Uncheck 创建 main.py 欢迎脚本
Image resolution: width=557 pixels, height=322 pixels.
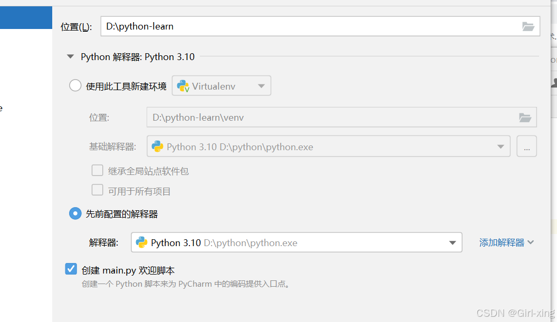71,269
